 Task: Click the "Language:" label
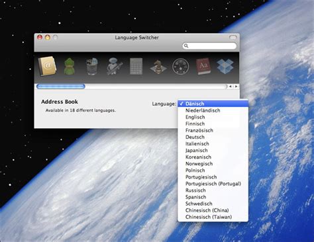pyautogui.click(x=164, y=104)
